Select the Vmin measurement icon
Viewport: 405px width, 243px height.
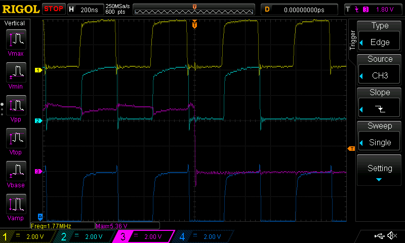tap(16, 72)
